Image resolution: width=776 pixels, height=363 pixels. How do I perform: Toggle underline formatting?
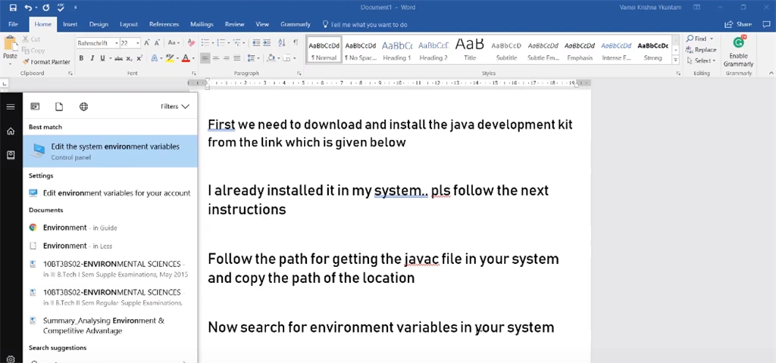pos(103,58)
